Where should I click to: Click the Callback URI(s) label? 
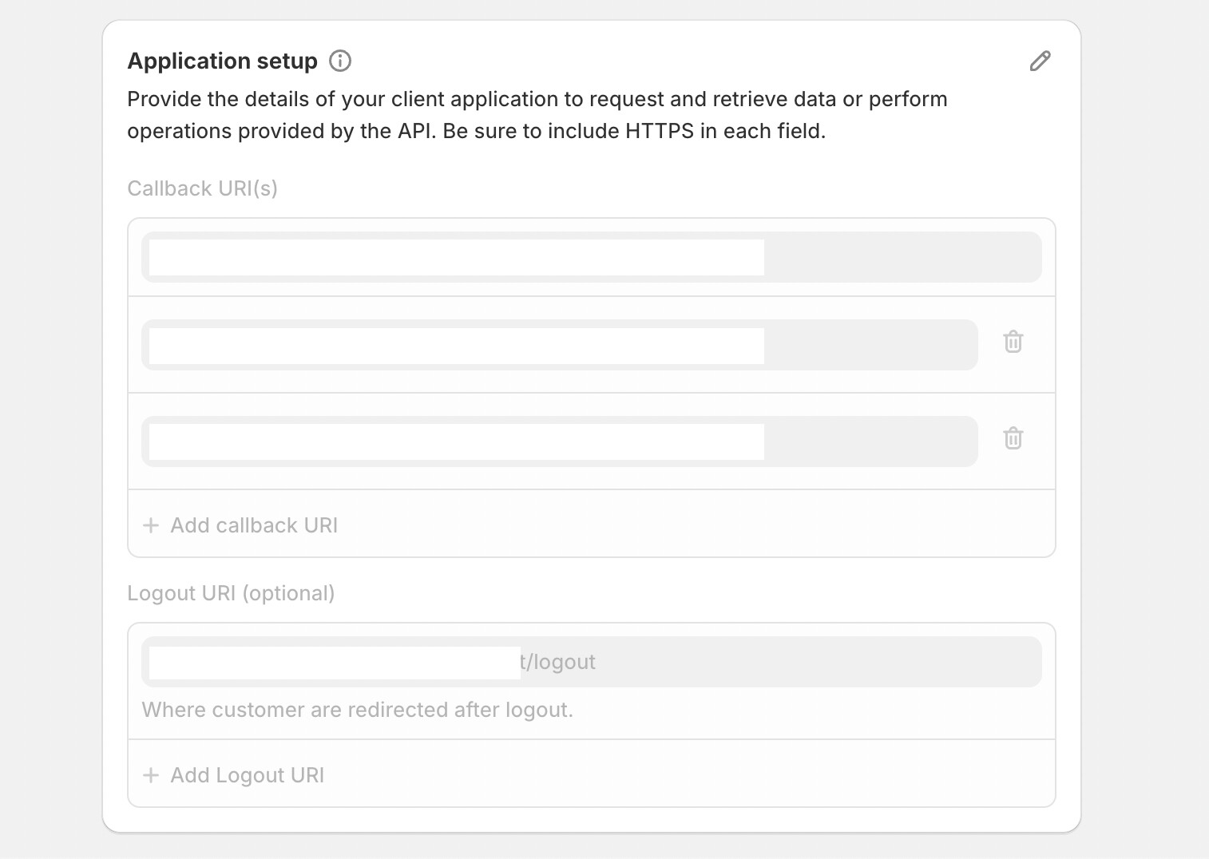pos(202,188)
